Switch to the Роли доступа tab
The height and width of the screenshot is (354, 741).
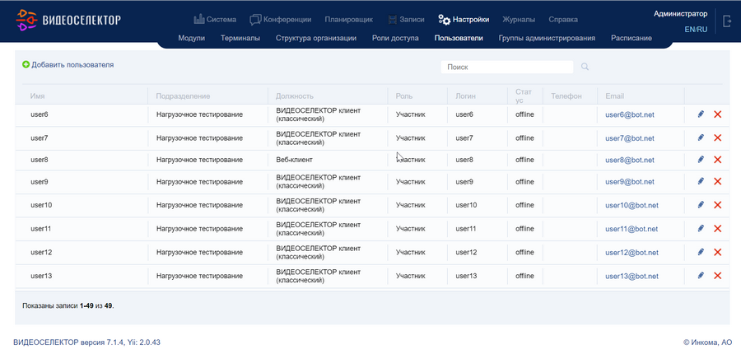[395, 39]
